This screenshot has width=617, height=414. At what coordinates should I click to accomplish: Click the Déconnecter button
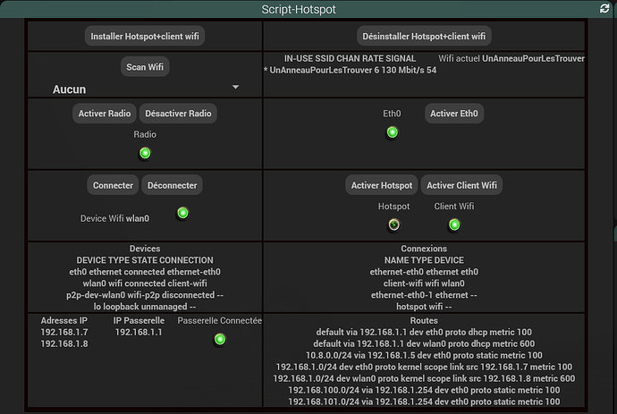pyautogui.click(x=172, y=185)
